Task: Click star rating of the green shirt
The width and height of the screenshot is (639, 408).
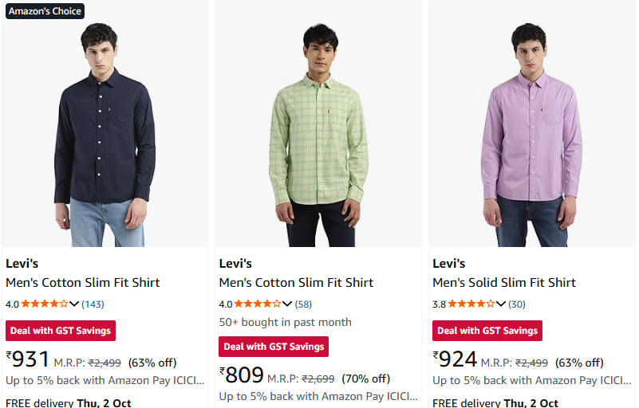Action: click(258, 304)
